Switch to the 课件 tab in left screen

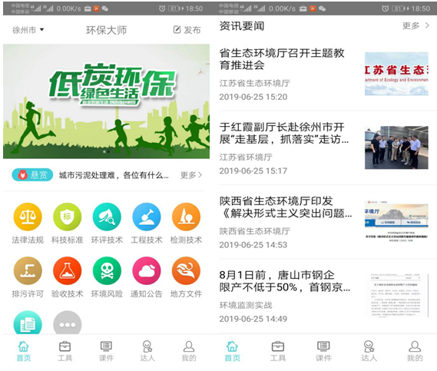click(106, 351)
